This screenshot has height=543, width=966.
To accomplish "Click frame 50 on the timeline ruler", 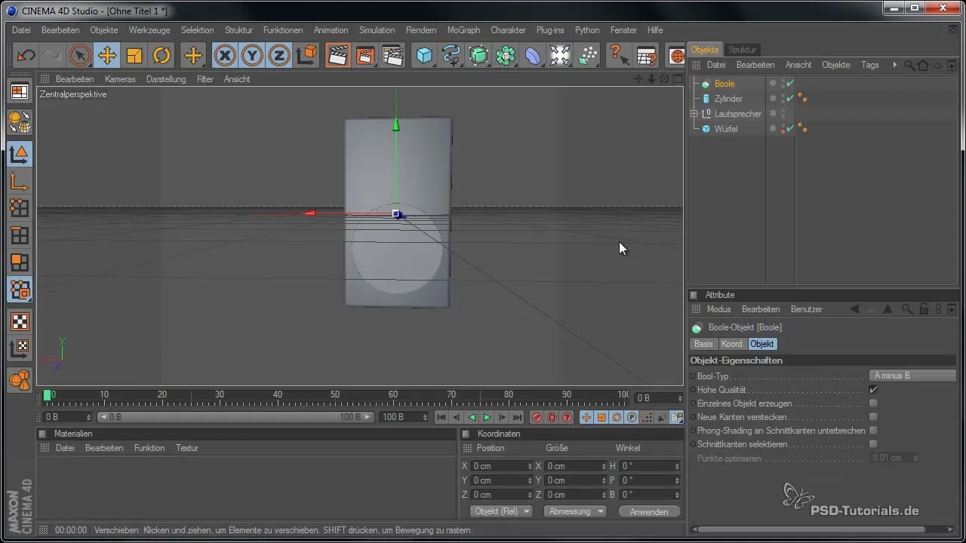I will tap(335, 395).
